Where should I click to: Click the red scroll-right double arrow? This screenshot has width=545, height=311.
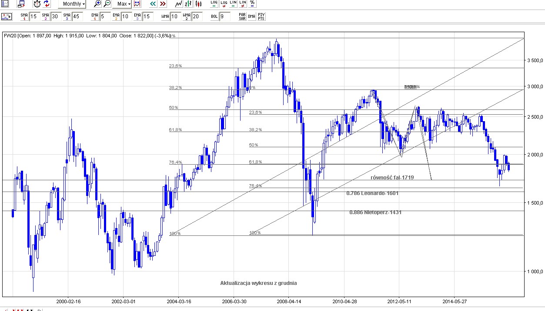pyautogui.click(x=162, y=4)
